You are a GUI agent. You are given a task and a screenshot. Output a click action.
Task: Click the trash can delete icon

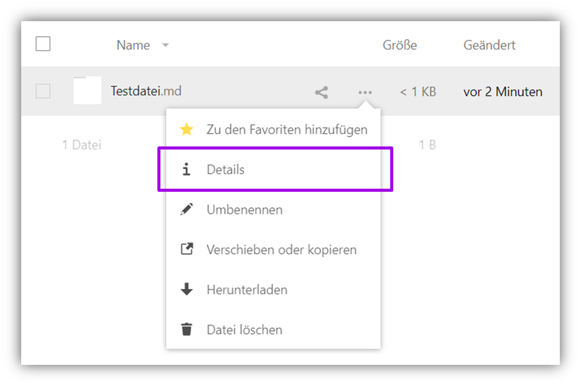click(x=187, y=330)
